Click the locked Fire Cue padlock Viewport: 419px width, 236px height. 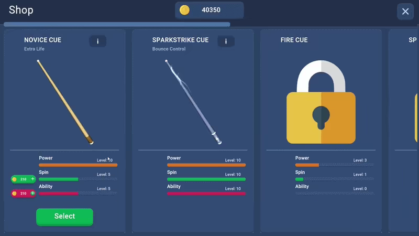click(x=321, y=102)
